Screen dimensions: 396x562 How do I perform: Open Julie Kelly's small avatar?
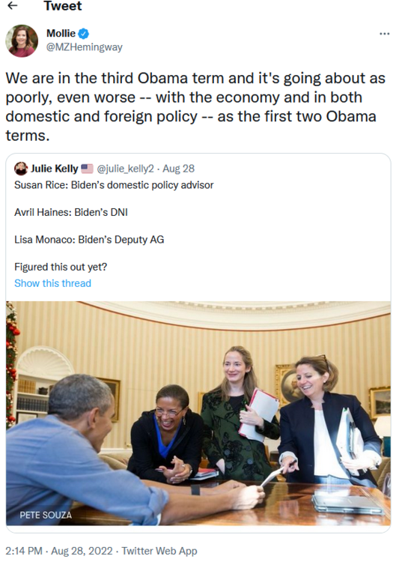point(21,169)
